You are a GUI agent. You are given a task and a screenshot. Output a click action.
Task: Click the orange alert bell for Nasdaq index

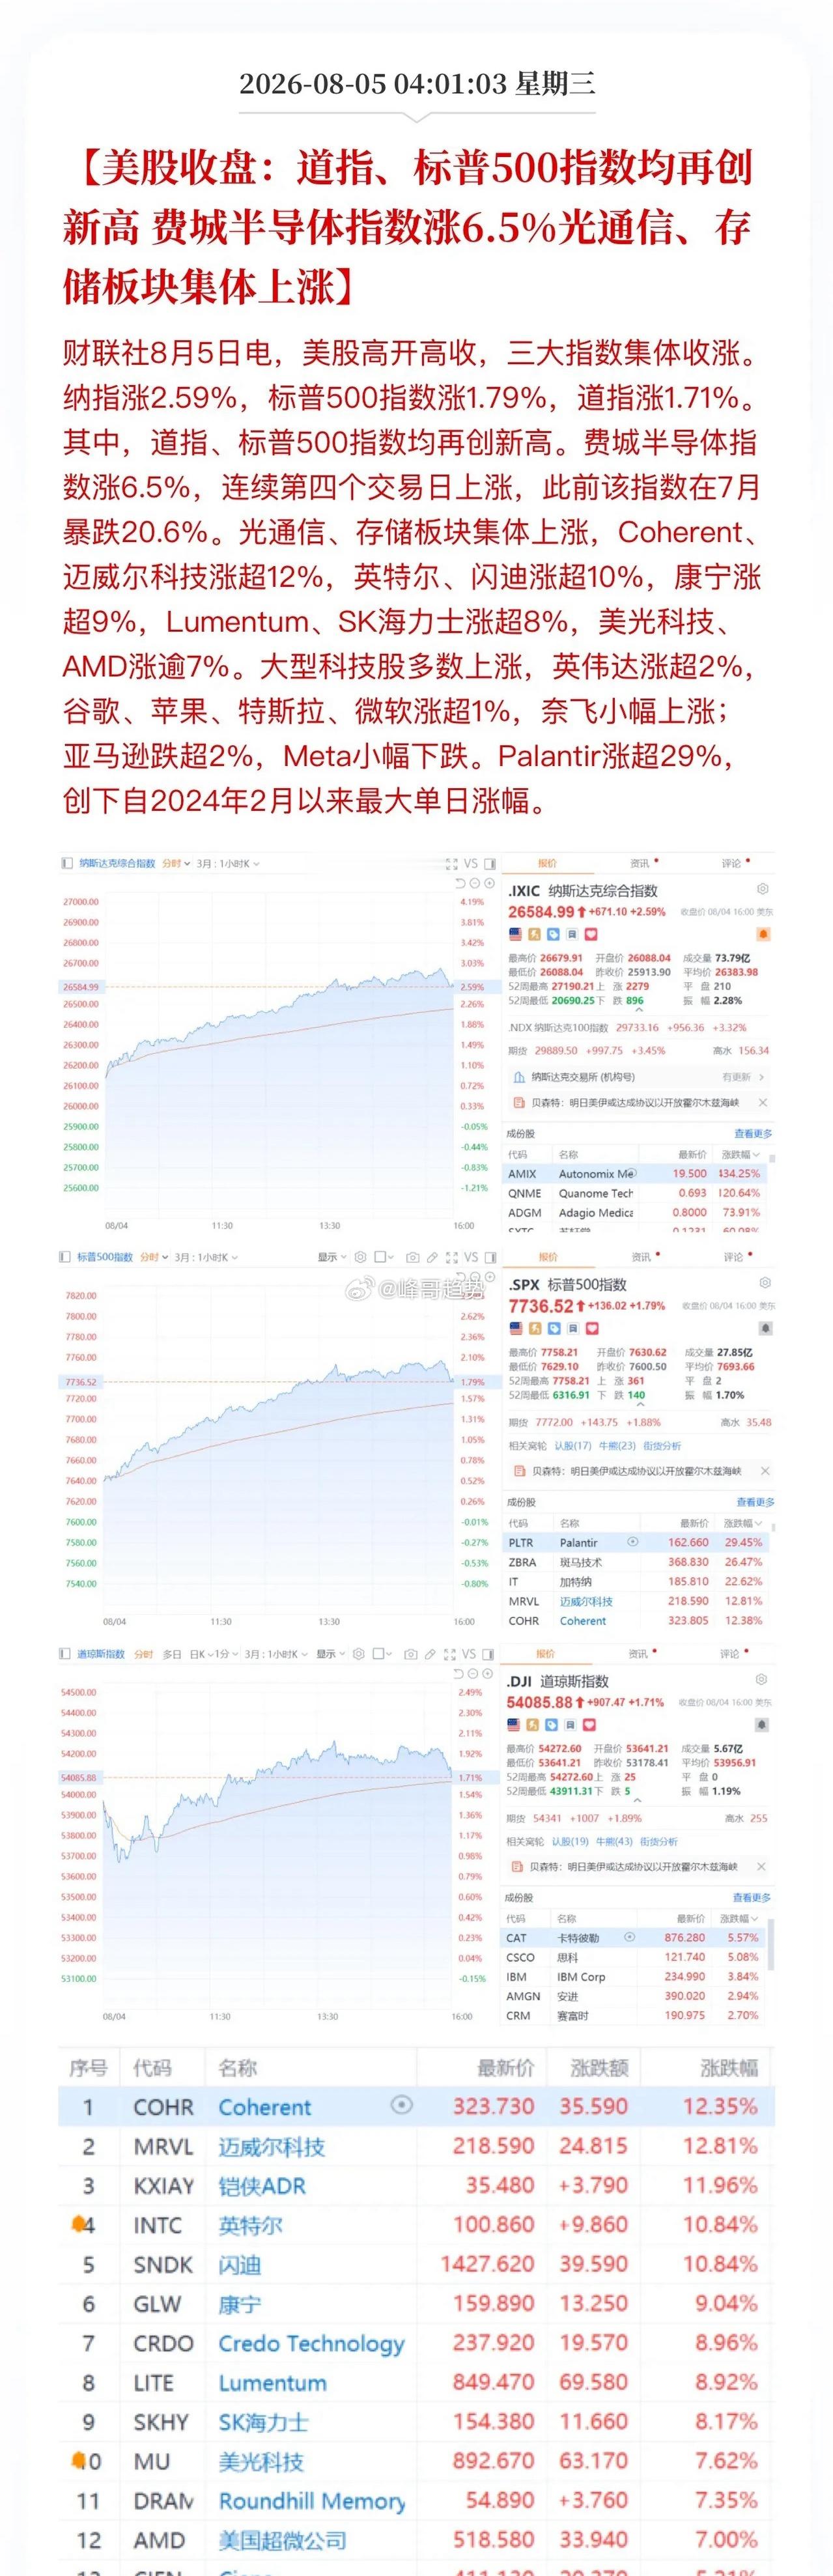(x=764, y=934)
